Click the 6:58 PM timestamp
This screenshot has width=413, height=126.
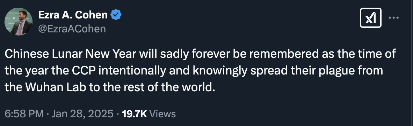(x=24, y=114)
